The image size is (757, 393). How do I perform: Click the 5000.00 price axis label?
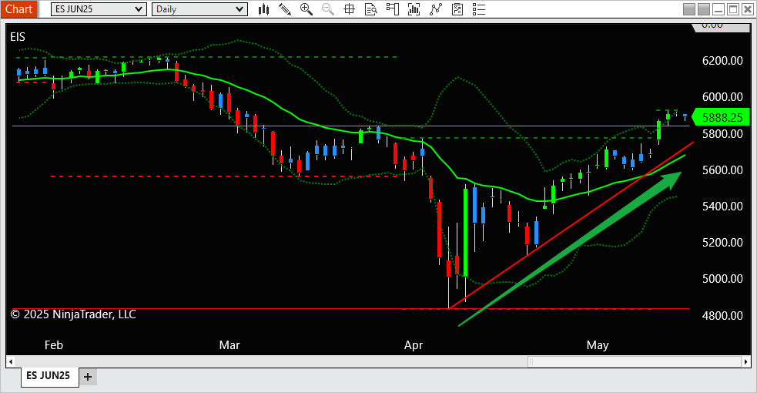(x=722, y=279)
